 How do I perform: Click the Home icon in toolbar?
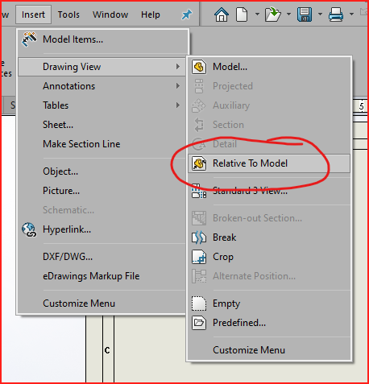222,14
